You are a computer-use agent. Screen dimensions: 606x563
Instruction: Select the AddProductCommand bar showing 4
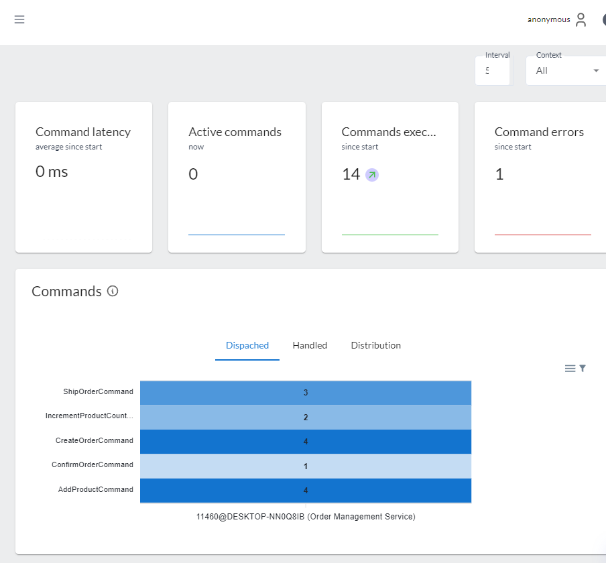coord(306,491)
